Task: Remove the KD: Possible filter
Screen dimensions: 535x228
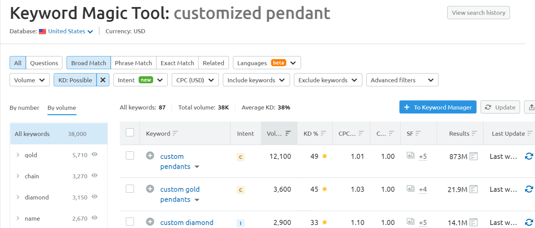Action: pos(103,80)
